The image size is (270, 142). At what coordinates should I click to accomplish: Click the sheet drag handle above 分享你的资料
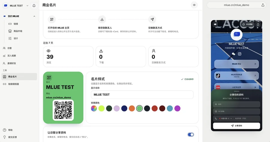click(x=236, y=91)
